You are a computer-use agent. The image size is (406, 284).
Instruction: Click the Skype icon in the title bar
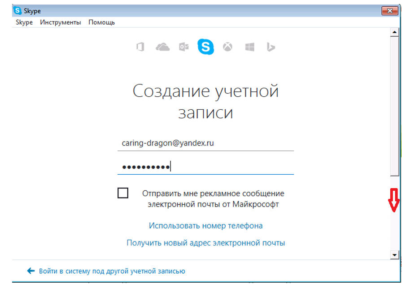tap(17, 11)
